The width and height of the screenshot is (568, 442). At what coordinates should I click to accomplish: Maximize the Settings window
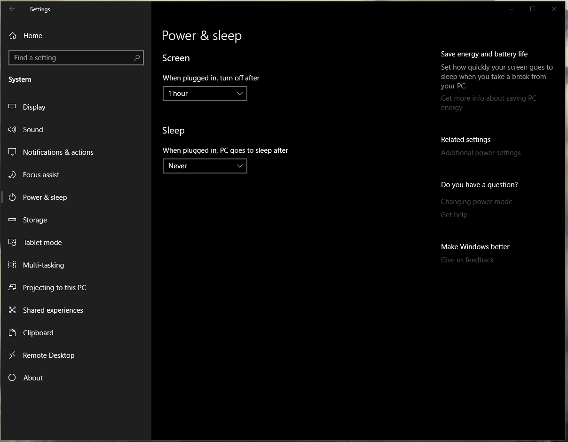[x=533, y=9]
